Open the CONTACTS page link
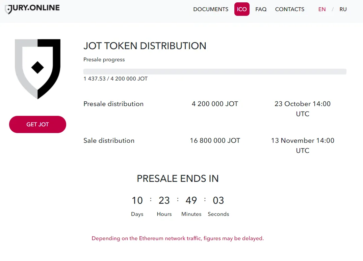Screen dimensions: 363x261 tap(290, 9)
